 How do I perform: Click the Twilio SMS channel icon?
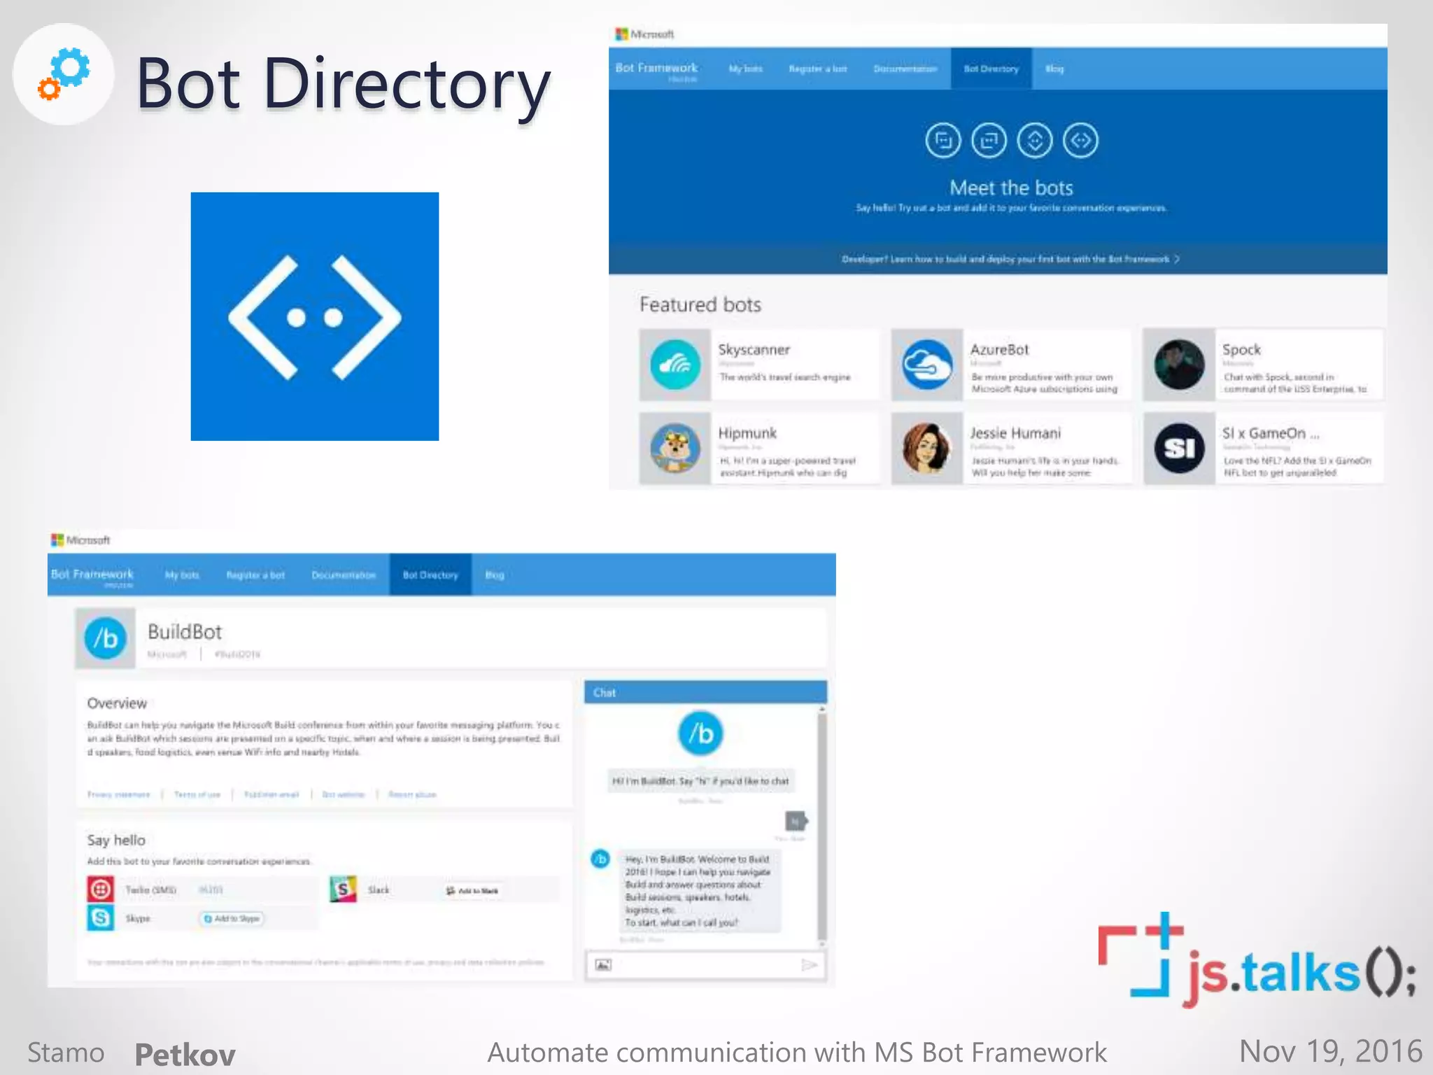point(101,889)
